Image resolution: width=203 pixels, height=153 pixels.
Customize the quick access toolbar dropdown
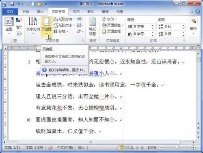point(46,4)
